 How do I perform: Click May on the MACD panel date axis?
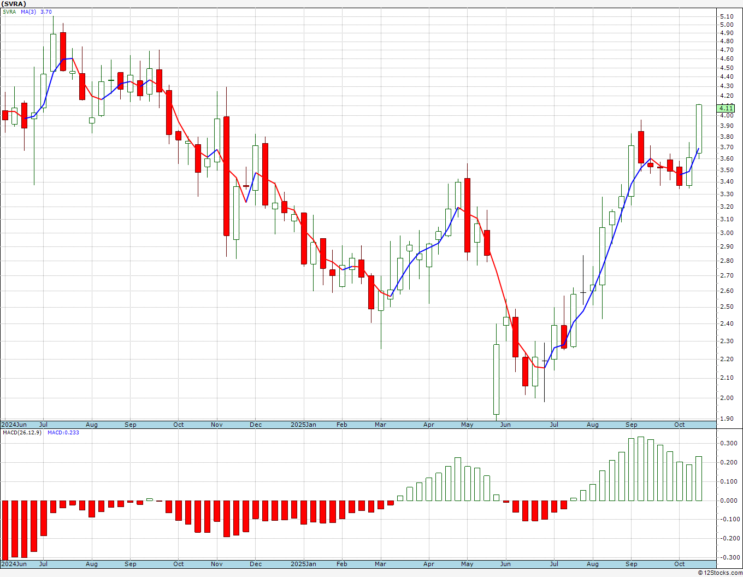(467, 564)
